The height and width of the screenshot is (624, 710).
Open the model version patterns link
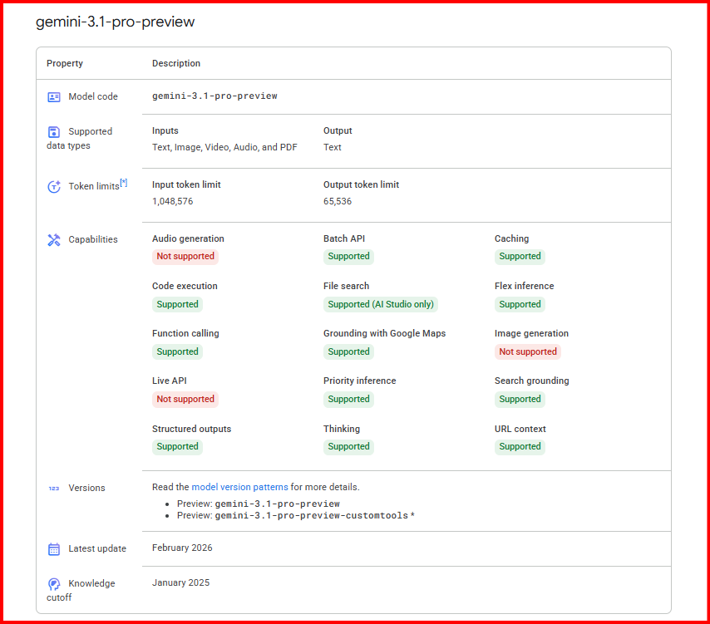(239, 487)
